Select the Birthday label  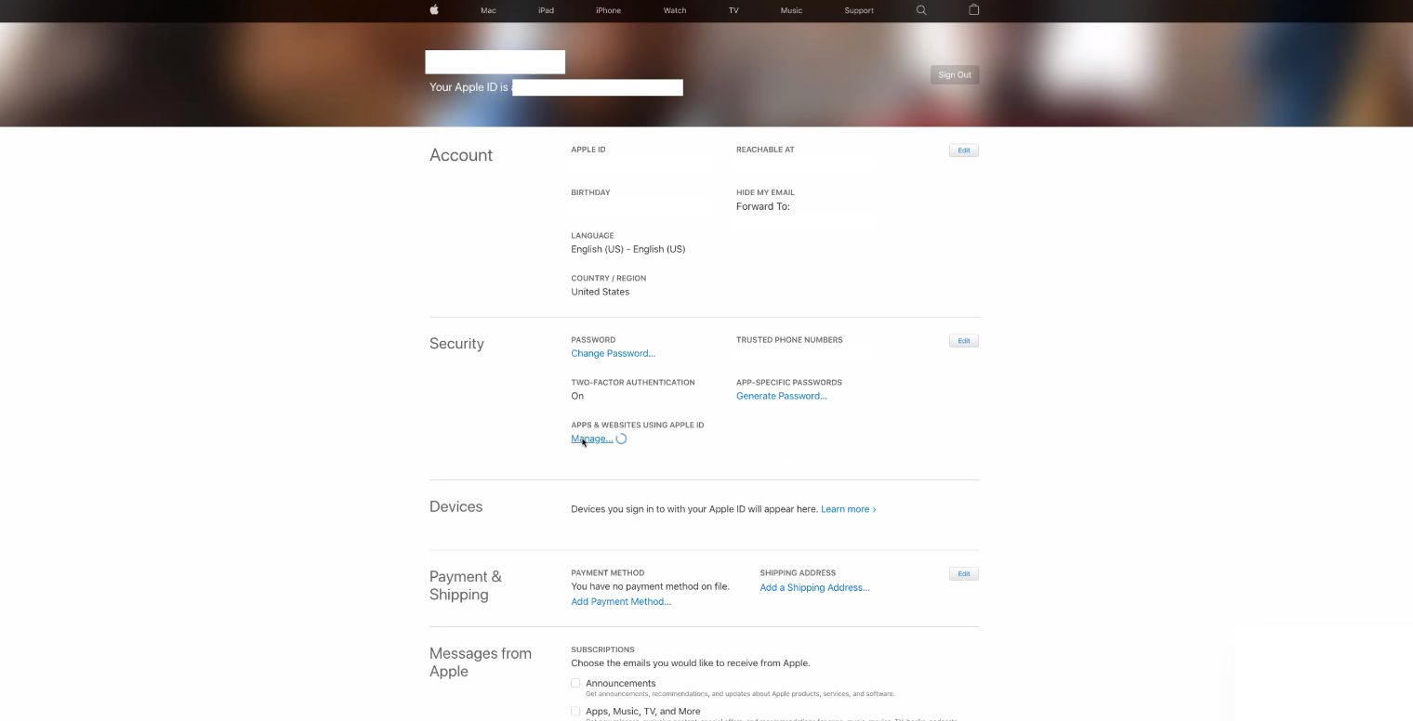click(x=590, y=192)
